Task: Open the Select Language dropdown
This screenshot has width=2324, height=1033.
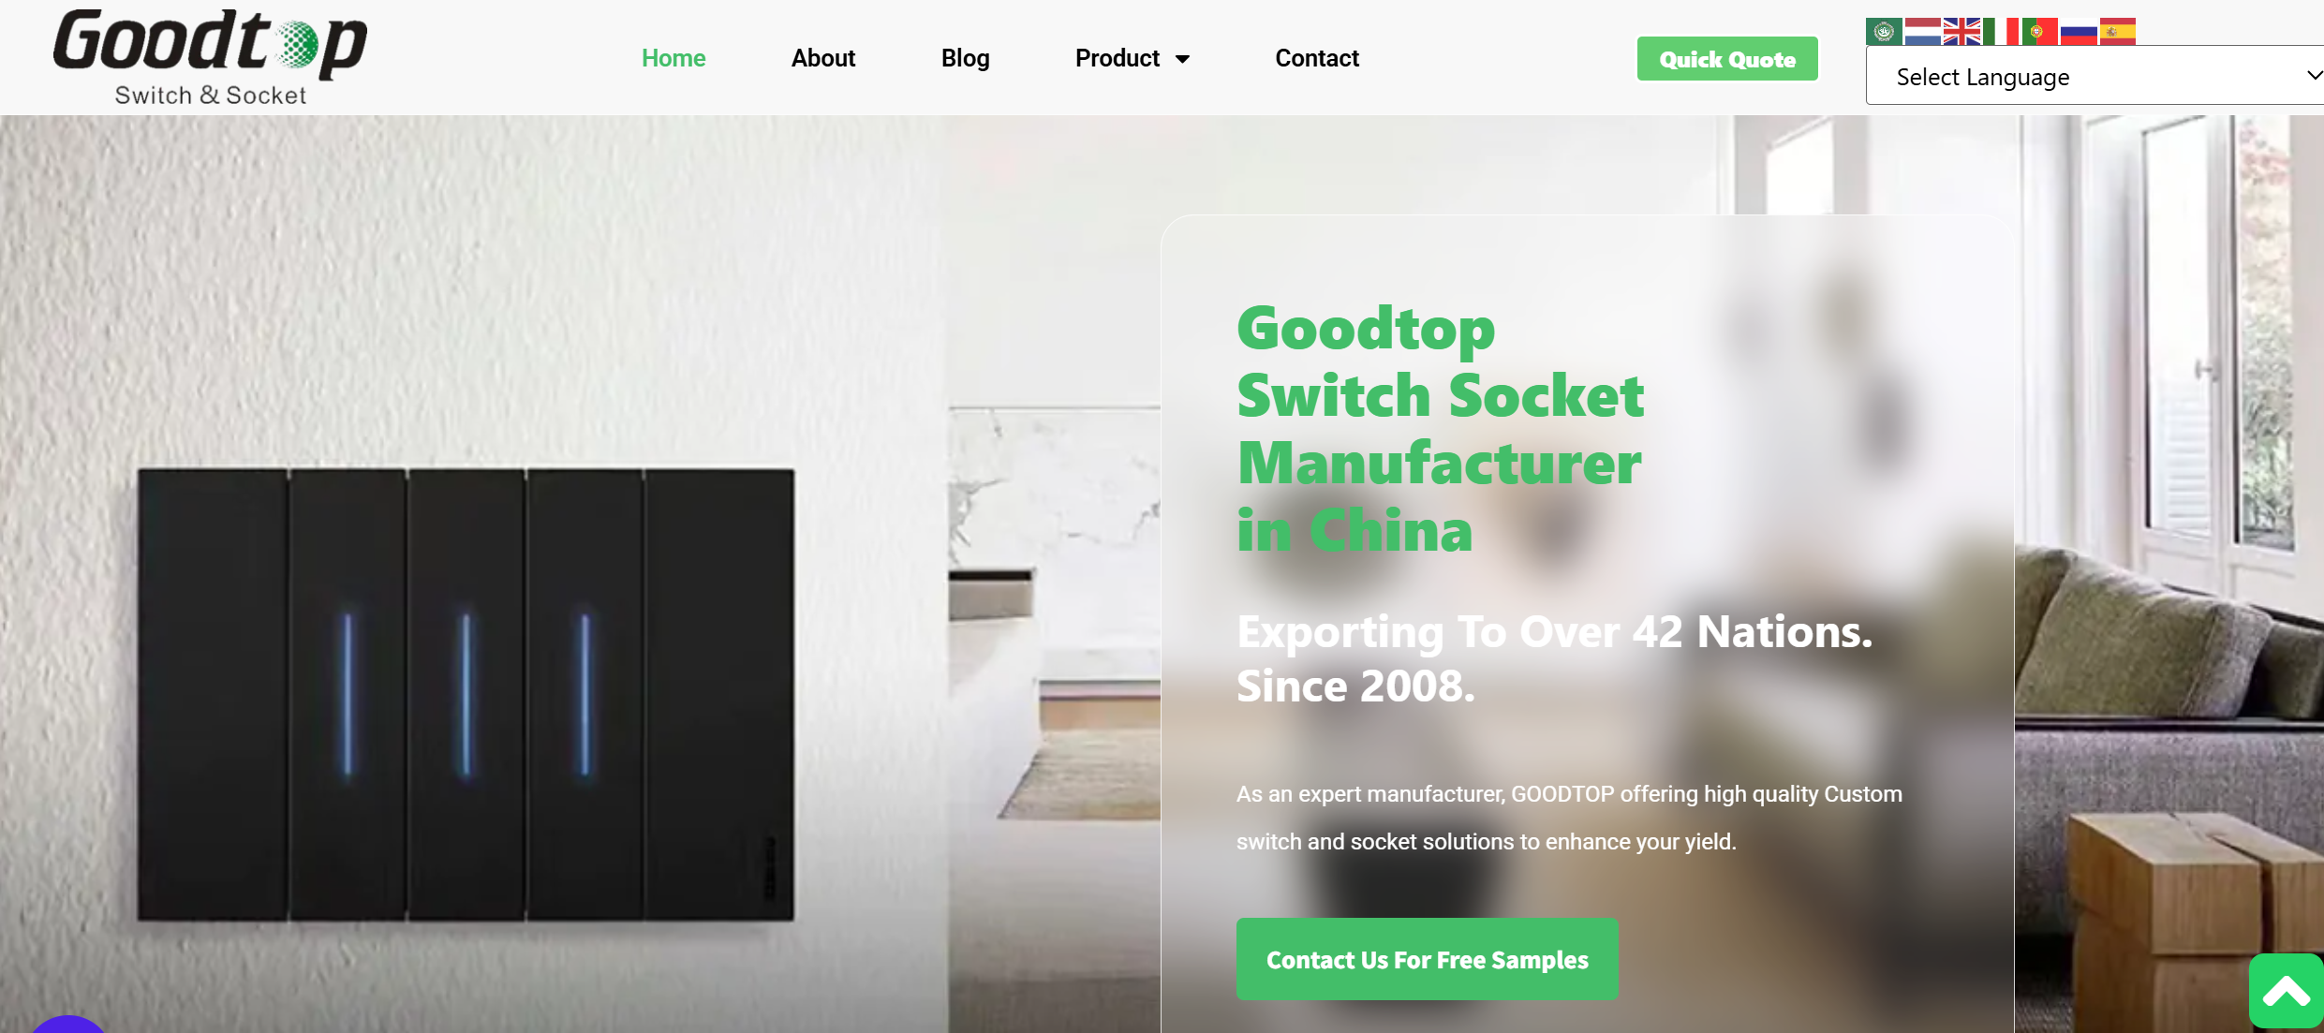Action: pos(2095,76)
